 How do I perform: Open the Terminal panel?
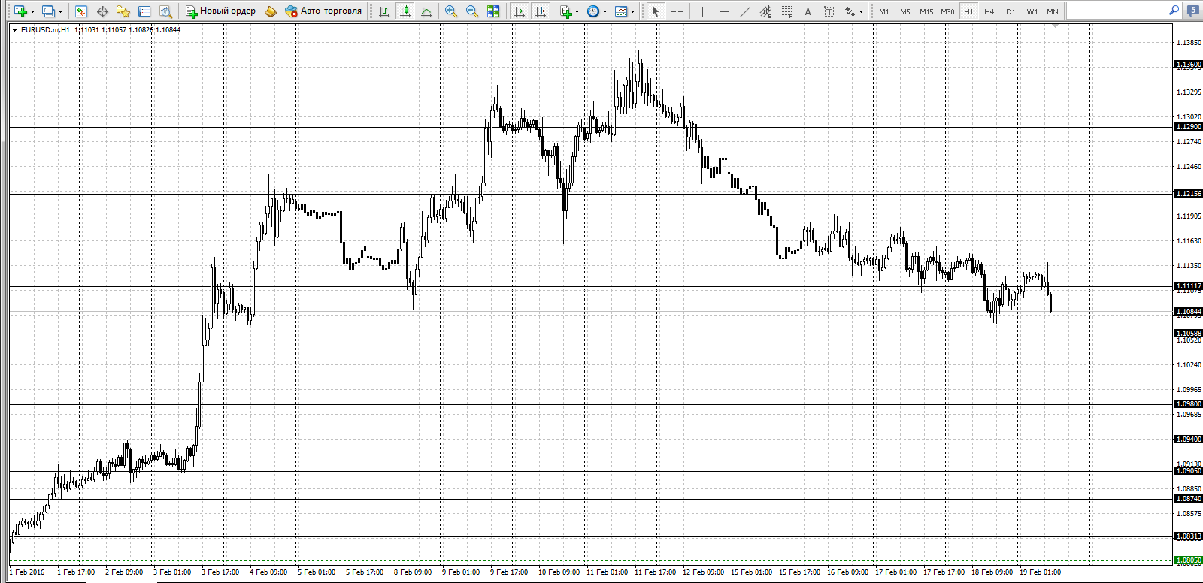tap(144, 11)
